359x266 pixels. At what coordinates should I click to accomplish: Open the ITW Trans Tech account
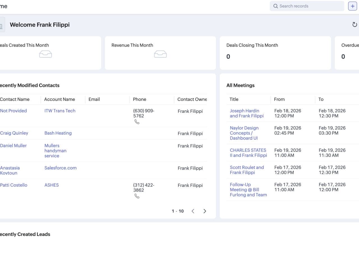(60, 111)
